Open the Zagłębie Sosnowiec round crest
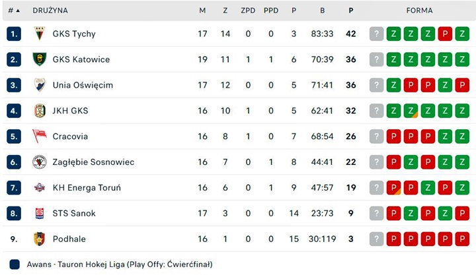This screenshot has width=476, height=275. (40, 162)
